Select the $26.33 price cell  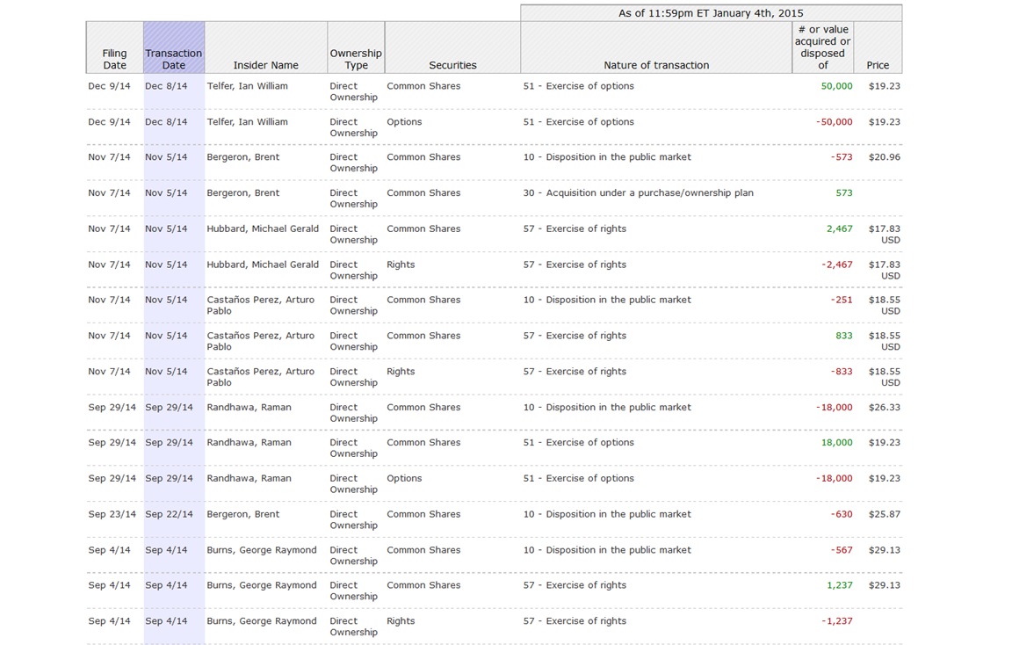[x=884, y=408]
